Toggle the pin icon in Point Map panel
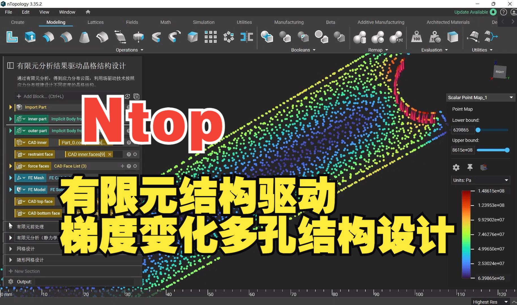The image size is (517, 305). pos(470,167)
